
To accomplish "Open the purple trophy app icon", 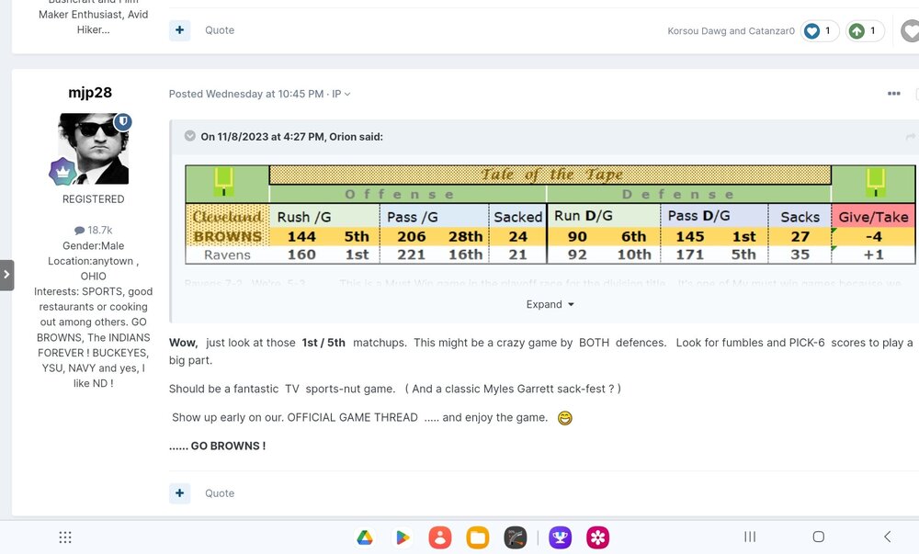I will point(561,537).
